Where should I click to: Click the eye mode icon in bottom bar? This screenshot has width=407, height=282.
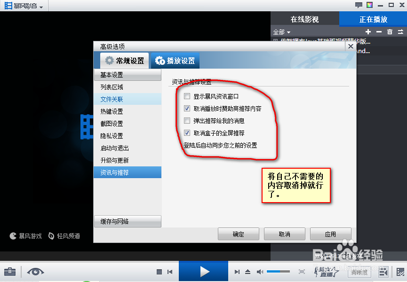point(36,272)
